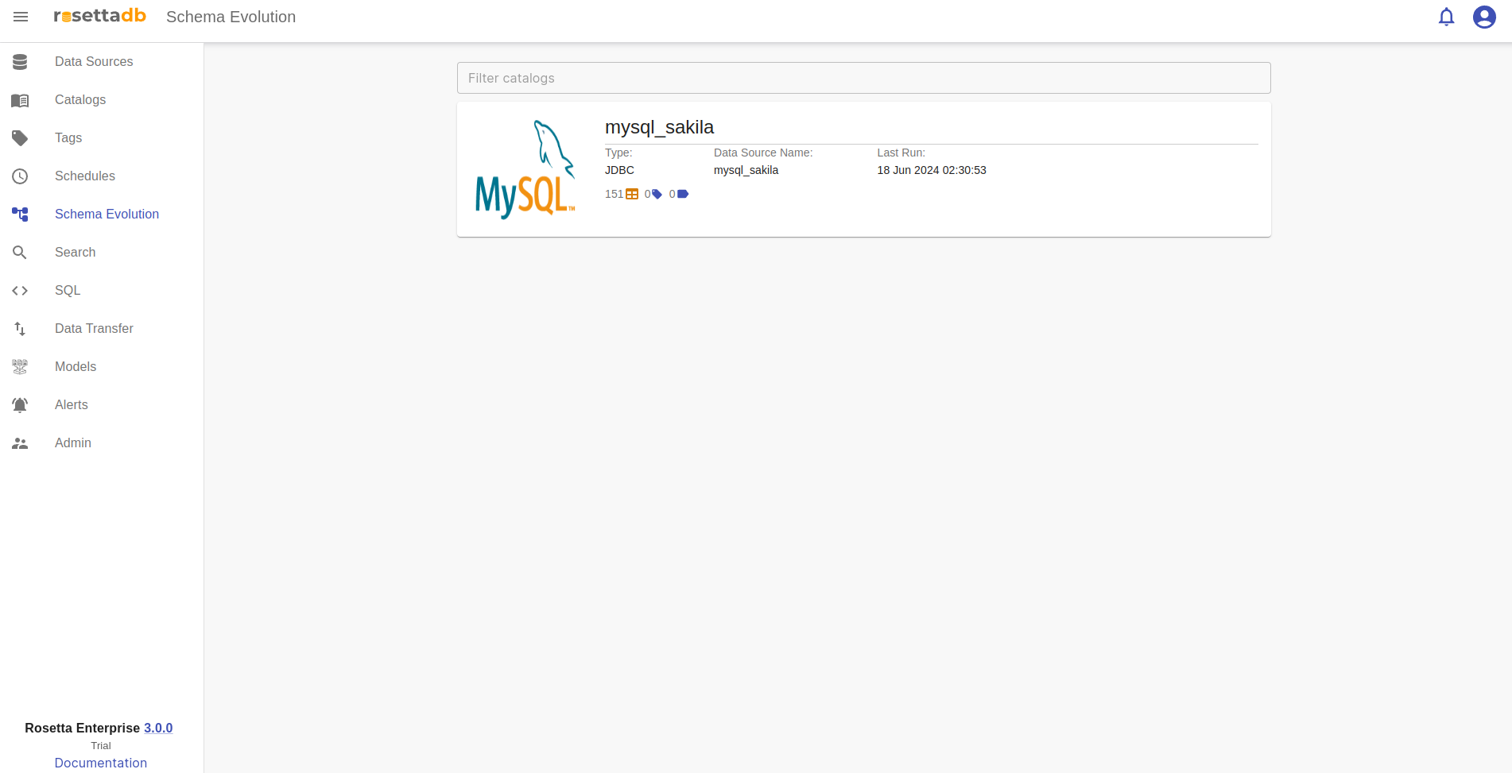1512x773 pixels.
Task: Go to the SQL page
Action: pos(68,290)
